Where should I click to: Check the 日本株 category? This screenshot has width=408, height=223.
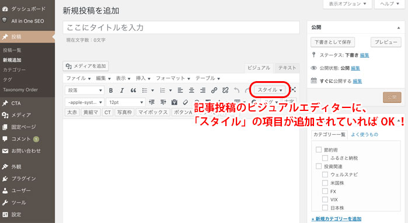pos(325,208)
